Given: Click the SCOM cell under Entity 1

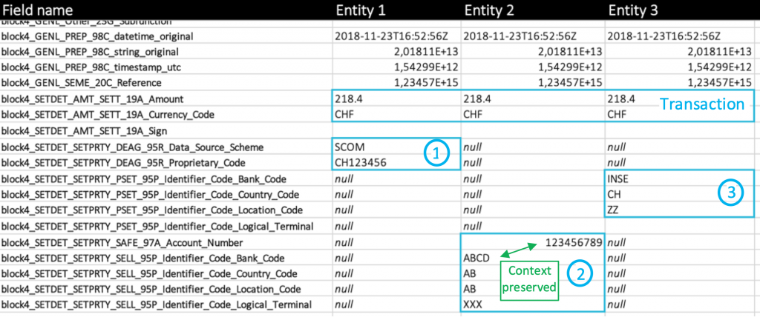Looking at the screenshot, I should tap(350, 147).
